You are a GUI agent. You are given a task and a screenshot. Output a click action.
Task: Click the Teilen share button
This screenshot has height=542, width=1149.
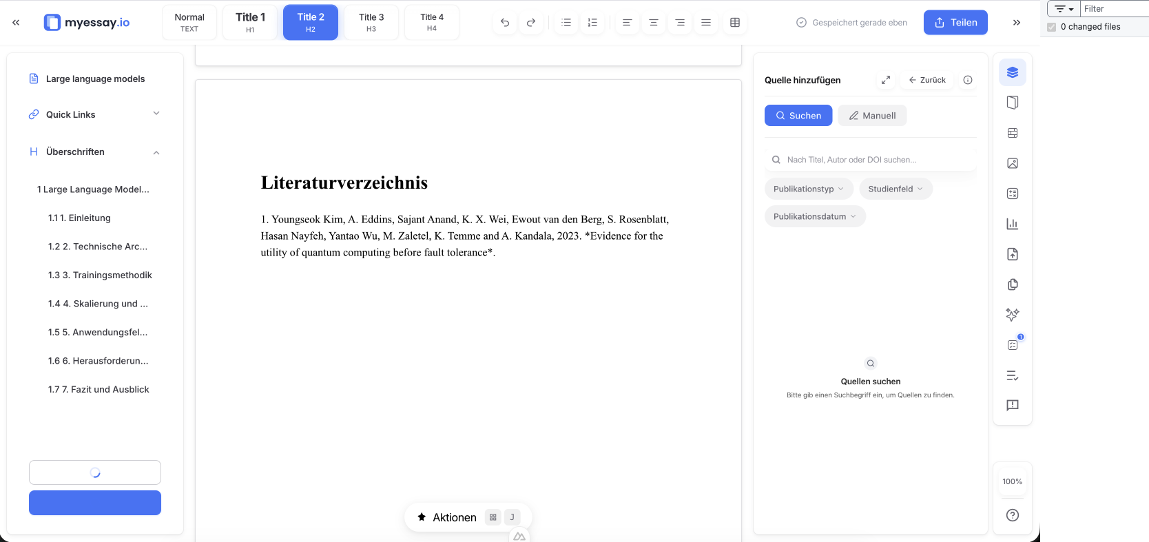(x=955, y=23)
